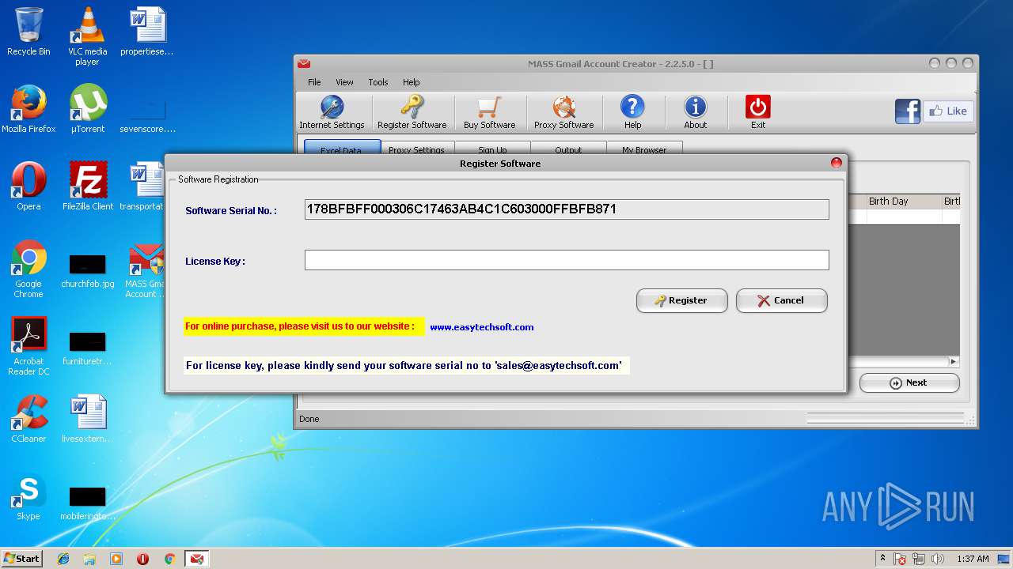This screenshot has width=1013, height=569.
Task: Select the propertiese Word document icon
Action: (147, 32)
